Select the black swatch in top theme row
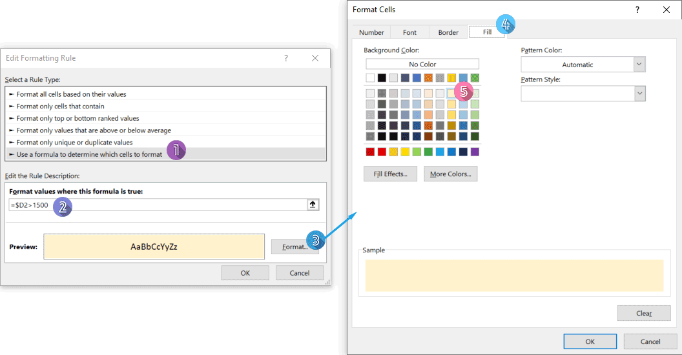The width and height of the screenshot is (682, 355). pos(382,78)
